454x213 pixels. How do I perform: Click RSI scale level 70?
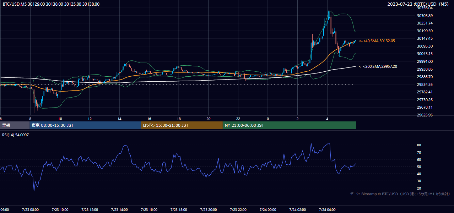[419, 152]
